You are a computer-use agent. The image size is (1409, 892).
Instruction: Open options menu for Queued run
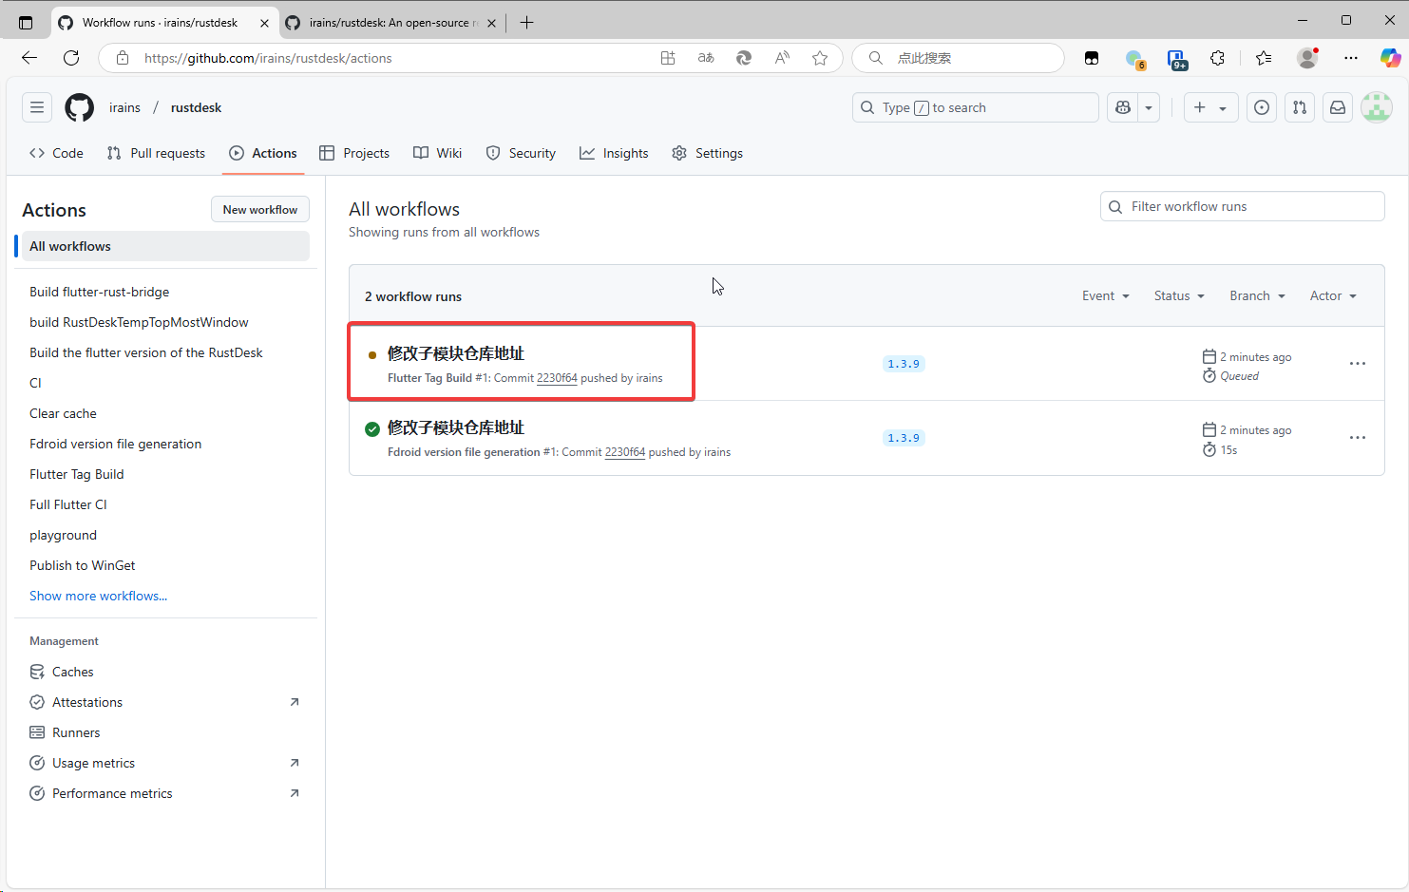point(1357,364)
